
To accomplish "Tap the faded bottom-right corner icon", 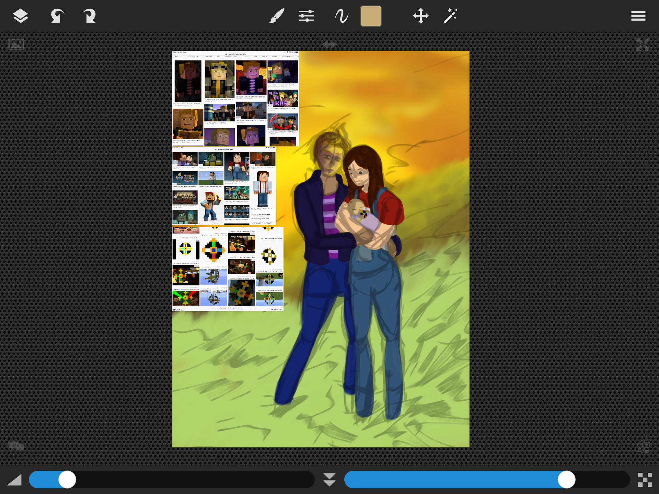I will coord(643,446).
